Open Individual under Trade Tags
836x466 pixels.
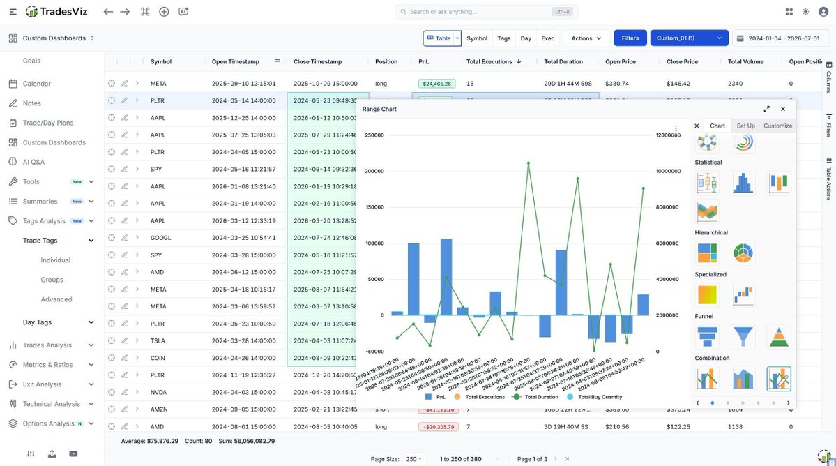pos(56,260)
